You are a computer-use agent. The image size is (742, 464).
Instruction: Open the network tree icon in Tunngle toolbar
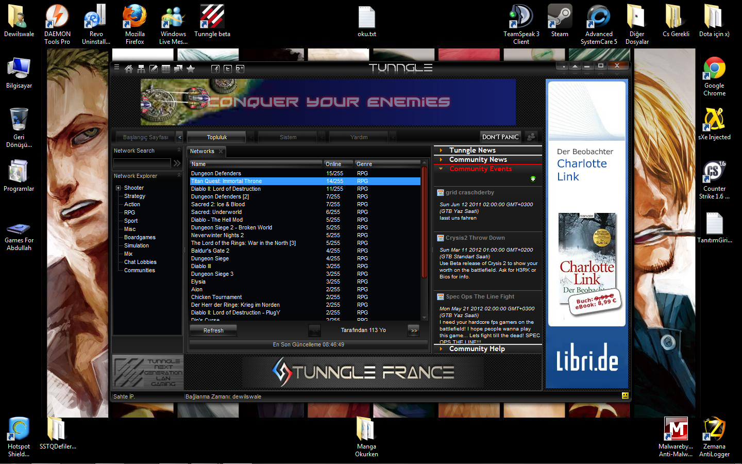141,69
